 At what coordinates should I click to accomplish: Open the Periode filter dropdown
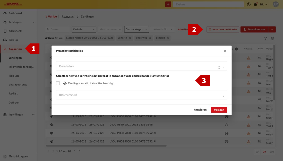pyautogui.click(x=84, y=29)
